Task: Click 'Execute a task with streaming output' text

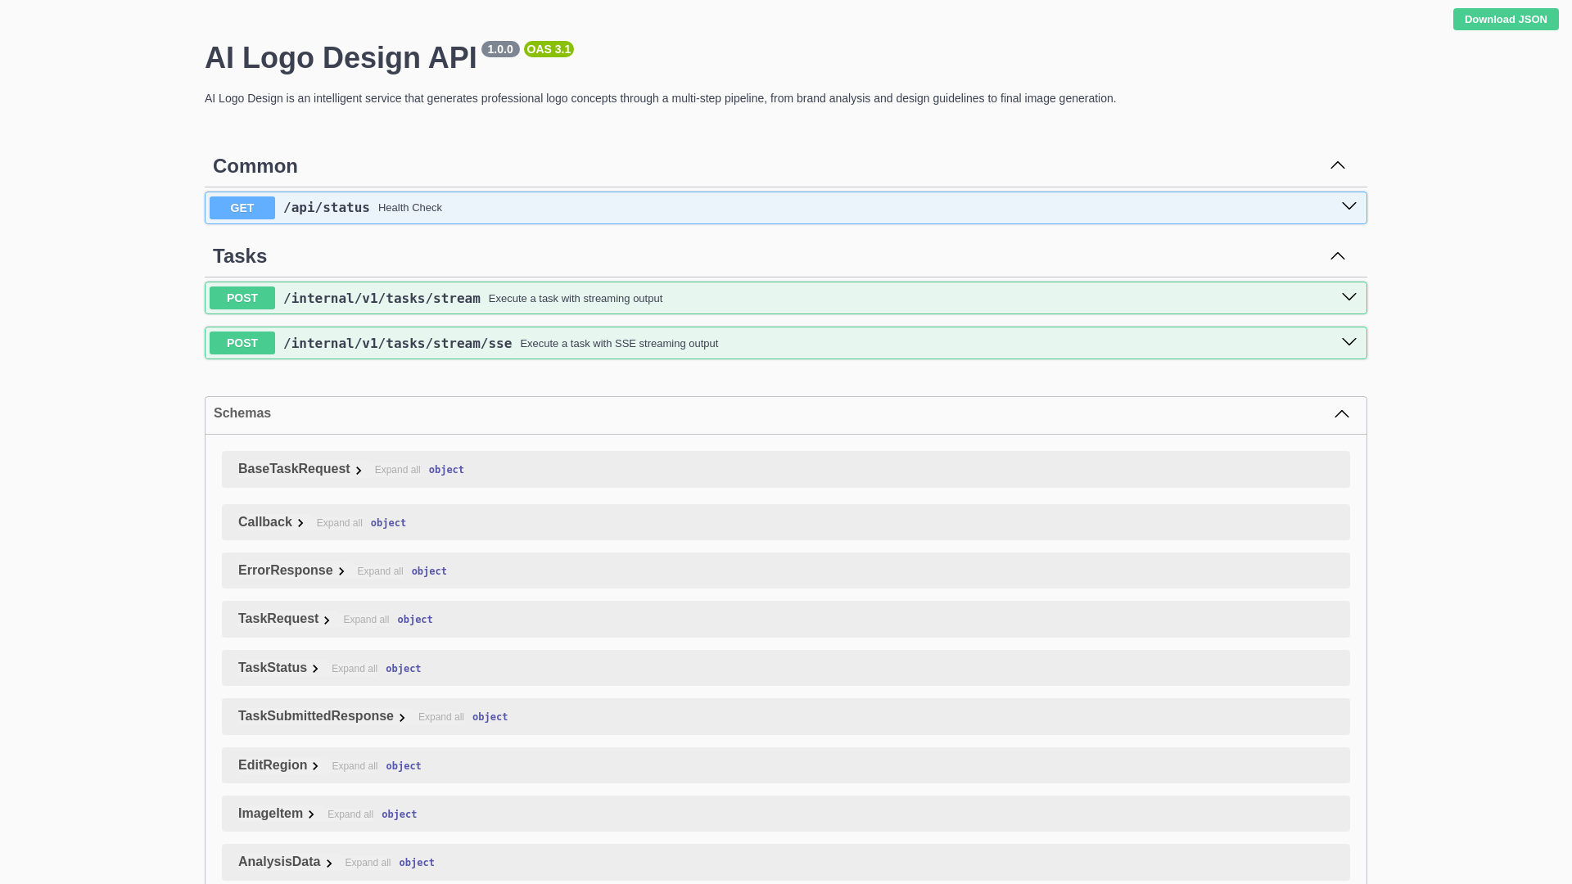Action: point(576,299)
